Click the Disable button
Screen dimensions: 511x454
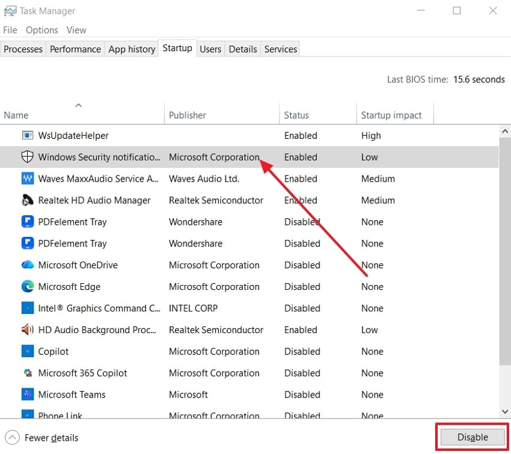(472, 437)
